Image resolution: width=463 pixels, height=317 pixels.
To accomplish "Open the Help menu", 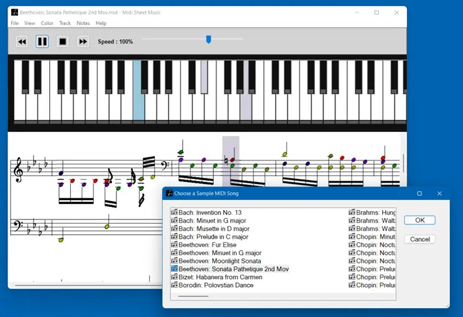I will [101, 23].
